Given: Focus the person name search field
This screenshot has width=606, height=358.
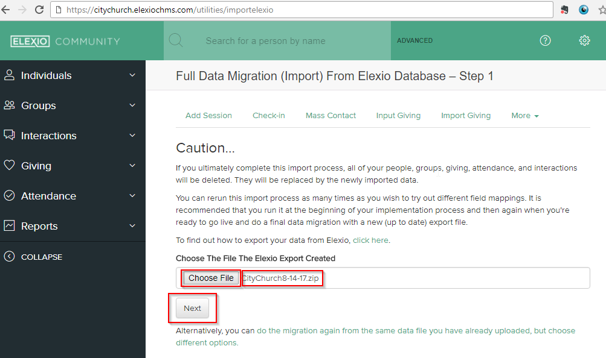Looking at the screenshot, I should click(277, 40).
